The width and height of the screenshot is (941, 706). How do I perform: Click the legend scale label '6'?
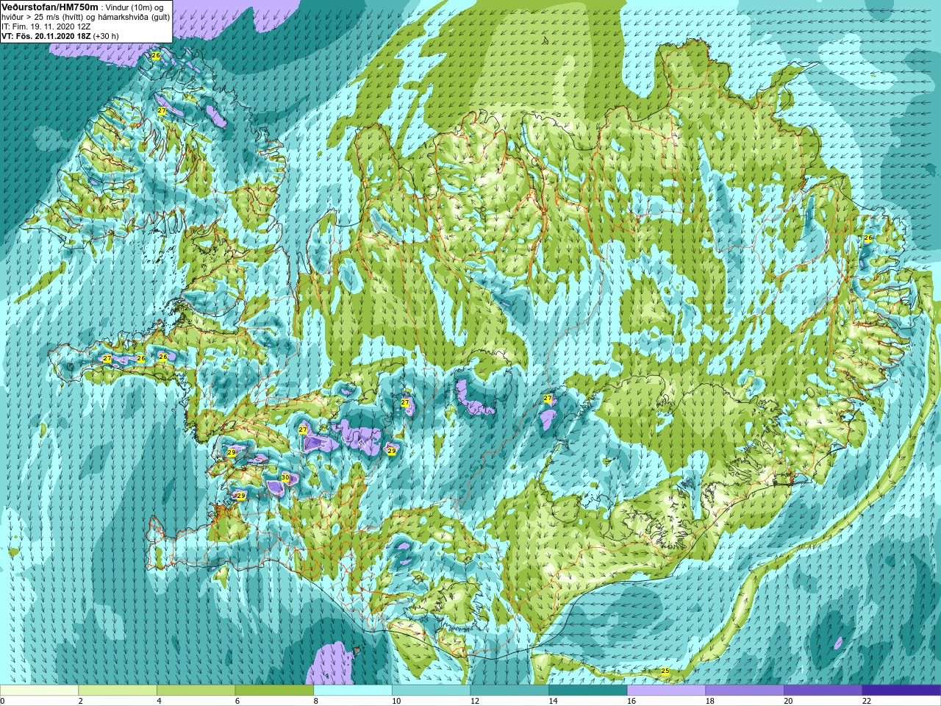[237, 702]
